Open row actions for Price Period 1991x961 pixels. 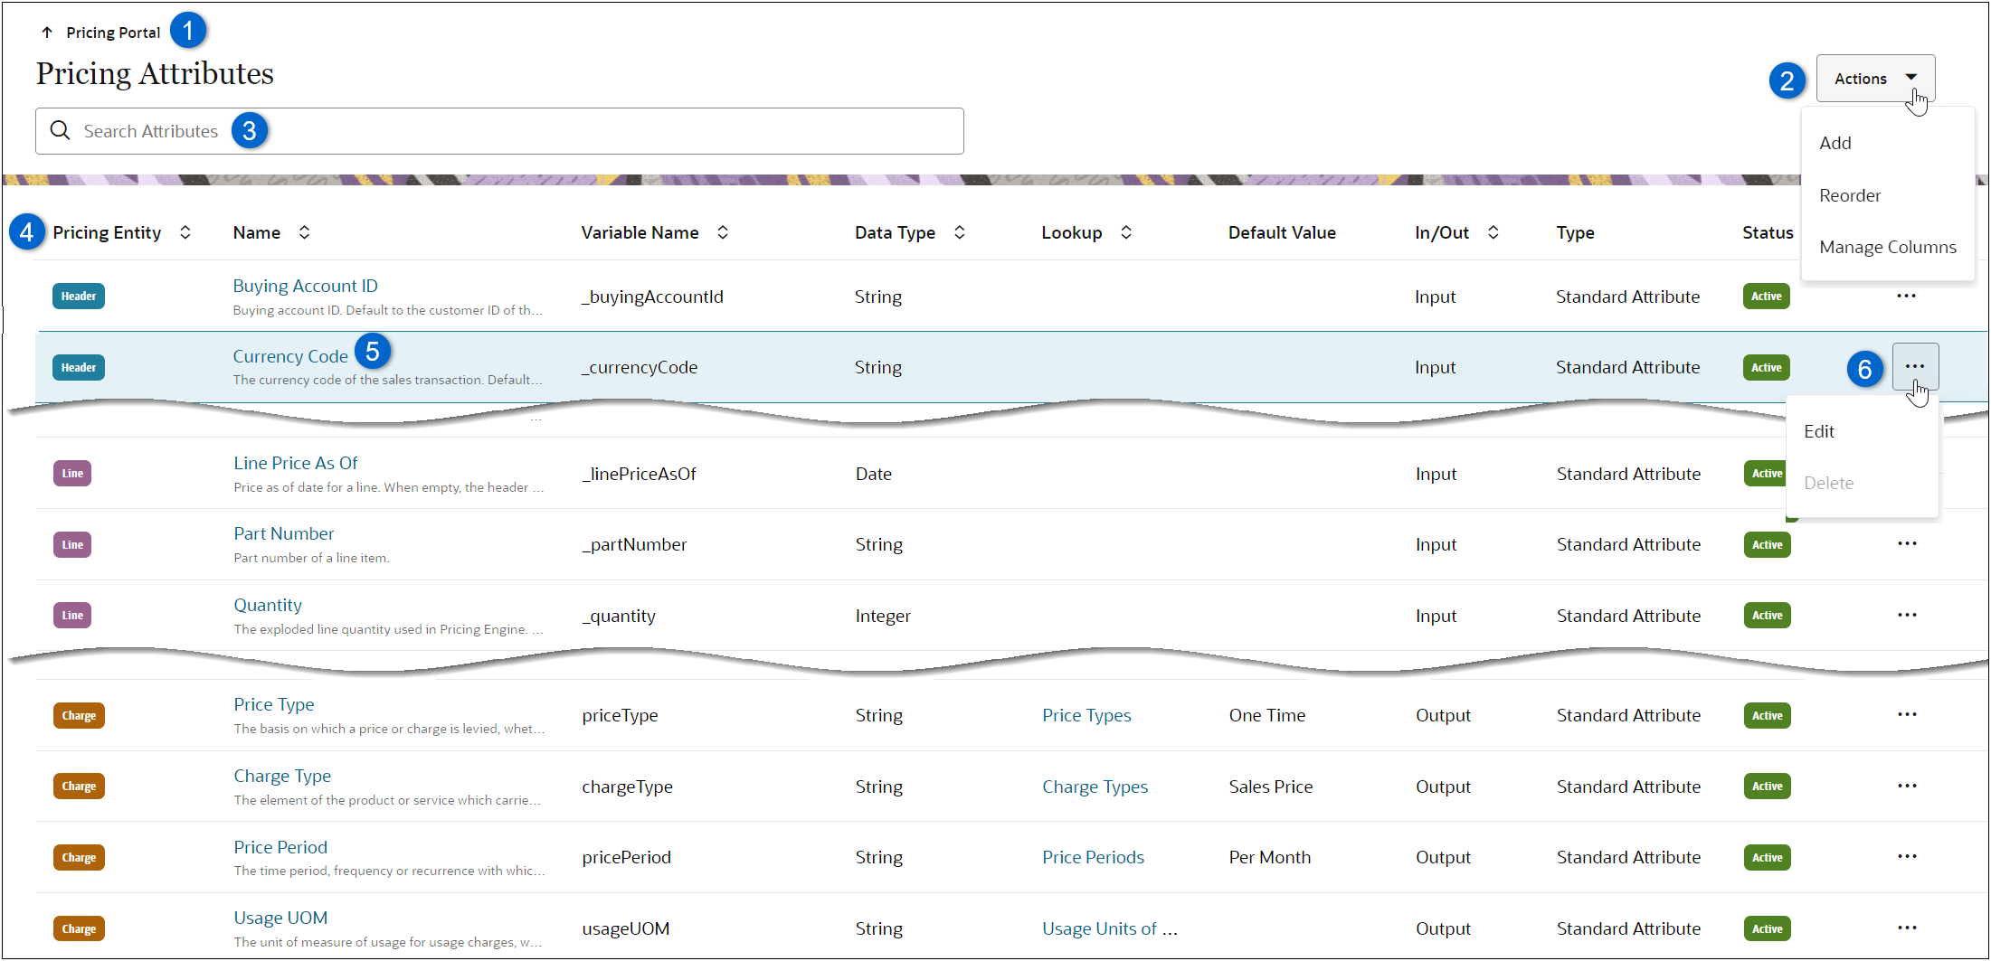pyautogui.click(x=1907, y=856)
